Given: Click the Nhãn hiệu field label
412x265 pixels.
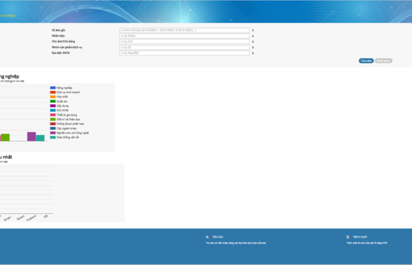Looking at the screenshot, I should point(58,36).
